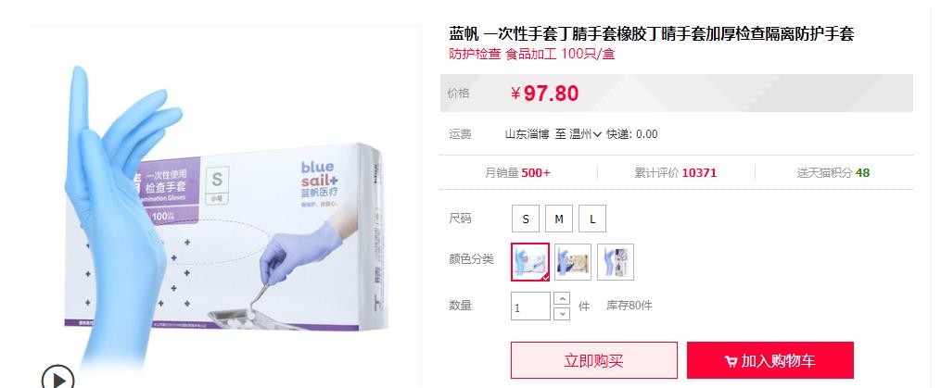Click 送天猫积分 48 points
Viewport: 941px width, 388px height.
(x=833, y=173)
